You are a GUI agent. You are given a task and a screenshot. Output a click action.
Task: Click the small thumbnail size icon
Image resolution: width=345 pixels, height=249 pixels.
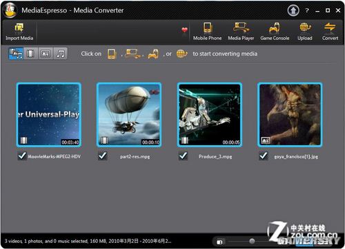pyautogui.click(x=219, y=242)
